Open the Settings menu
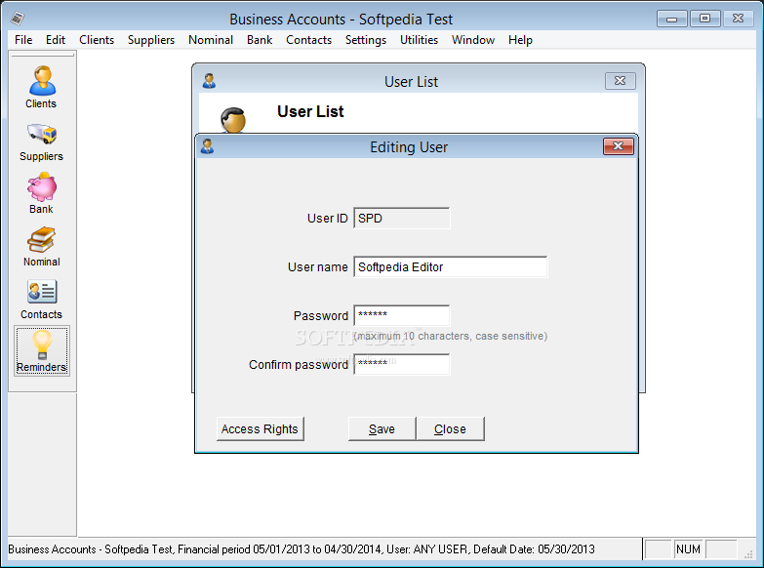Viewport: 764px width, 568px height. 366,40
